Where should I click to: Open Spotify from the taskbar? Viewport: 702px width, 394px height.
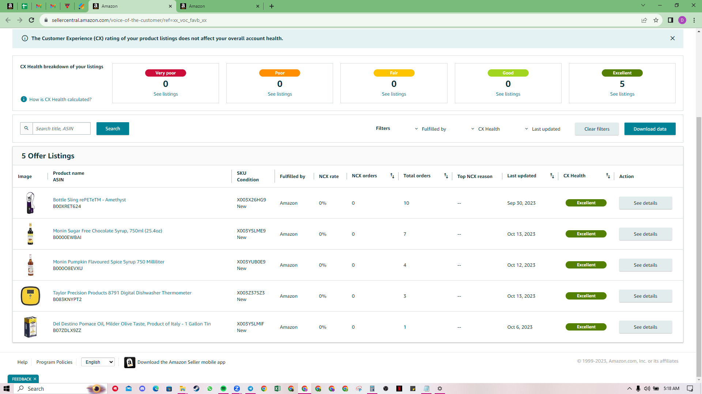(x=223, y=389)
